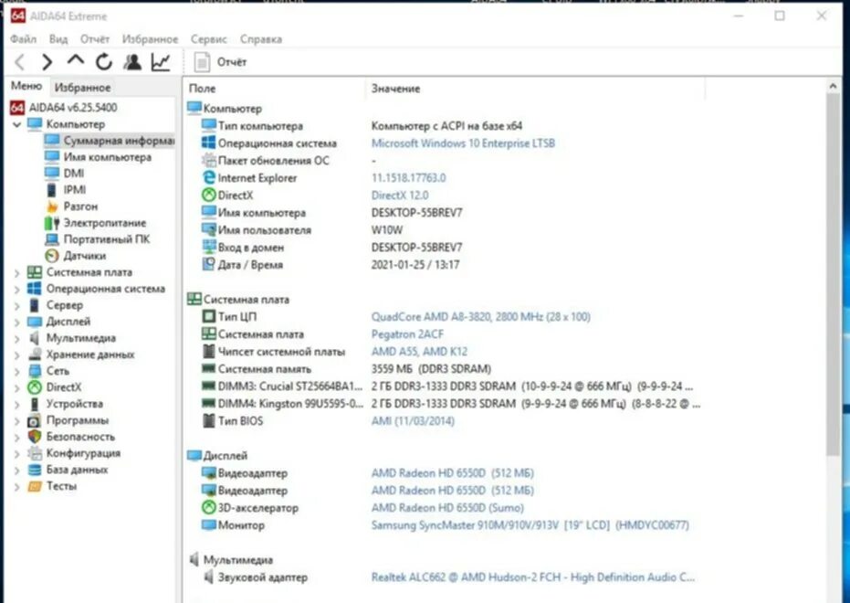Open the user management toolbar icon

tap(132, 62)
